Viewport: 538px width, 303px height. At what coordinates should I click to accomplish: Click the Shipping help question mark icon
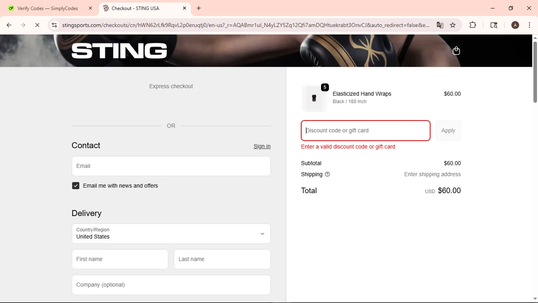point(327,174)
